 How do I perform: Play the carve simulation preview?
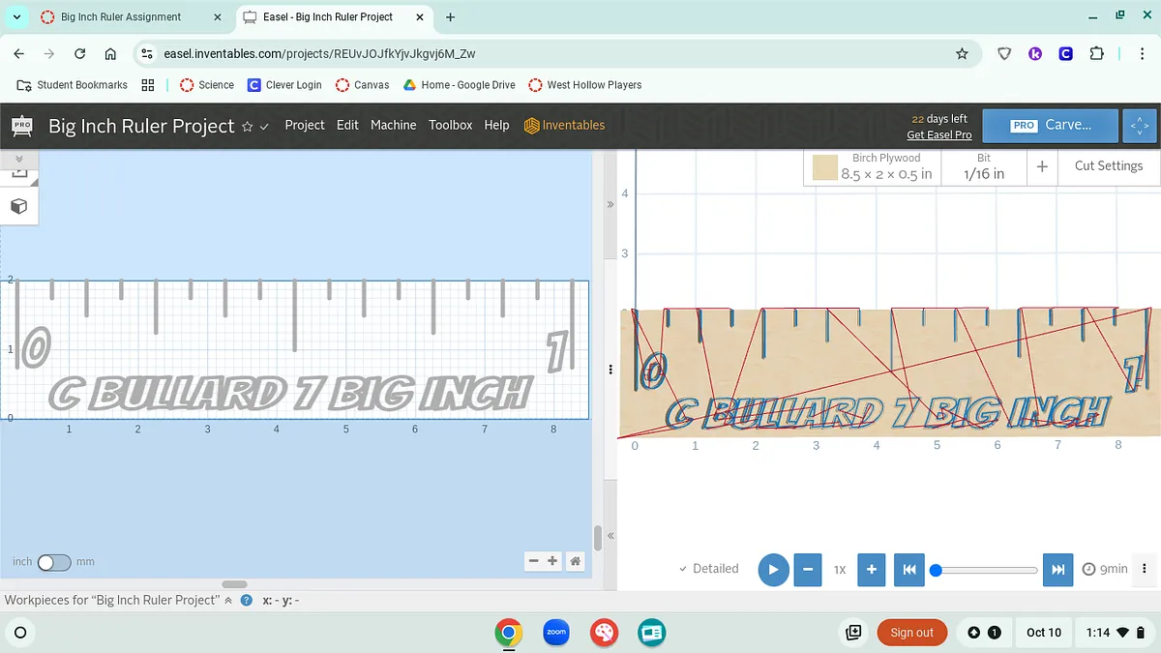[772, 570]
